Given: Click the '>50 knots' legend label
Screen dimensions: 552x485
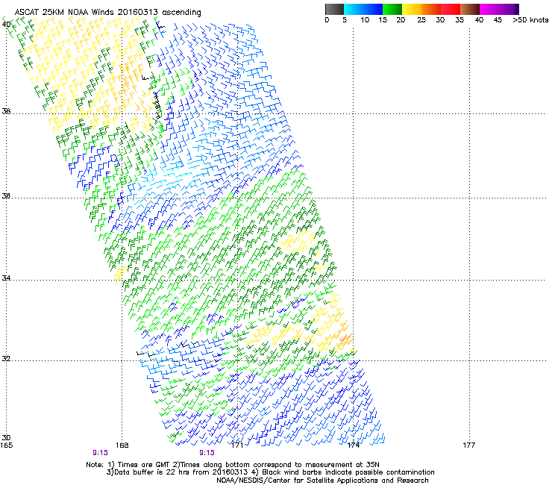Looking at the screenshot, I should click(530, 20).
